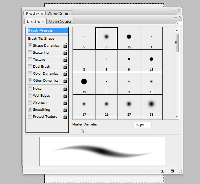The image size is (200, 184).
Task: Open Brush Tip Shape settings
Action: click(x=41, y=39)
